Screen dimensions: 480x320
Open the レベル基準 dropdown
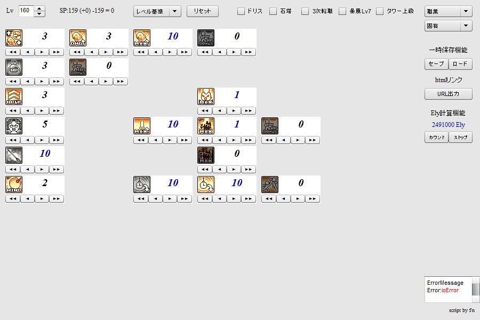(157, 11)
